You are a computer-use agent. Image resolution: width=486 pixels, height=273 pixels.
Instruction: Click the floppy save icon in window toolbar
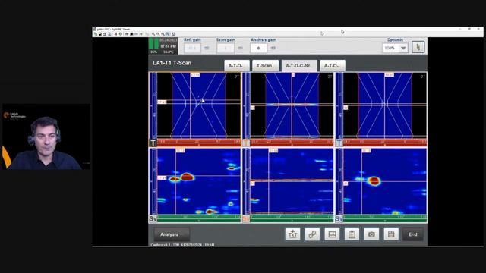click(100, 34)
